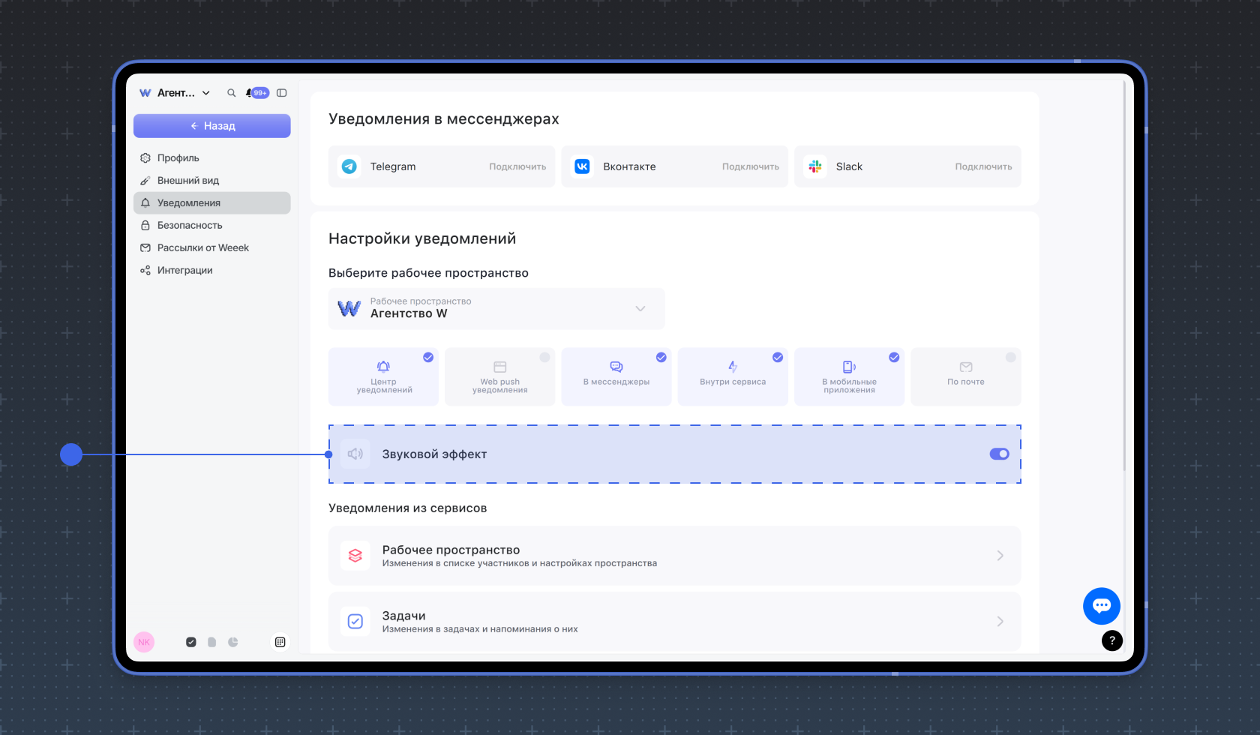1260x735 pixels.
Task: Open the blue chat support bubble
Action: click(1101, 605)
